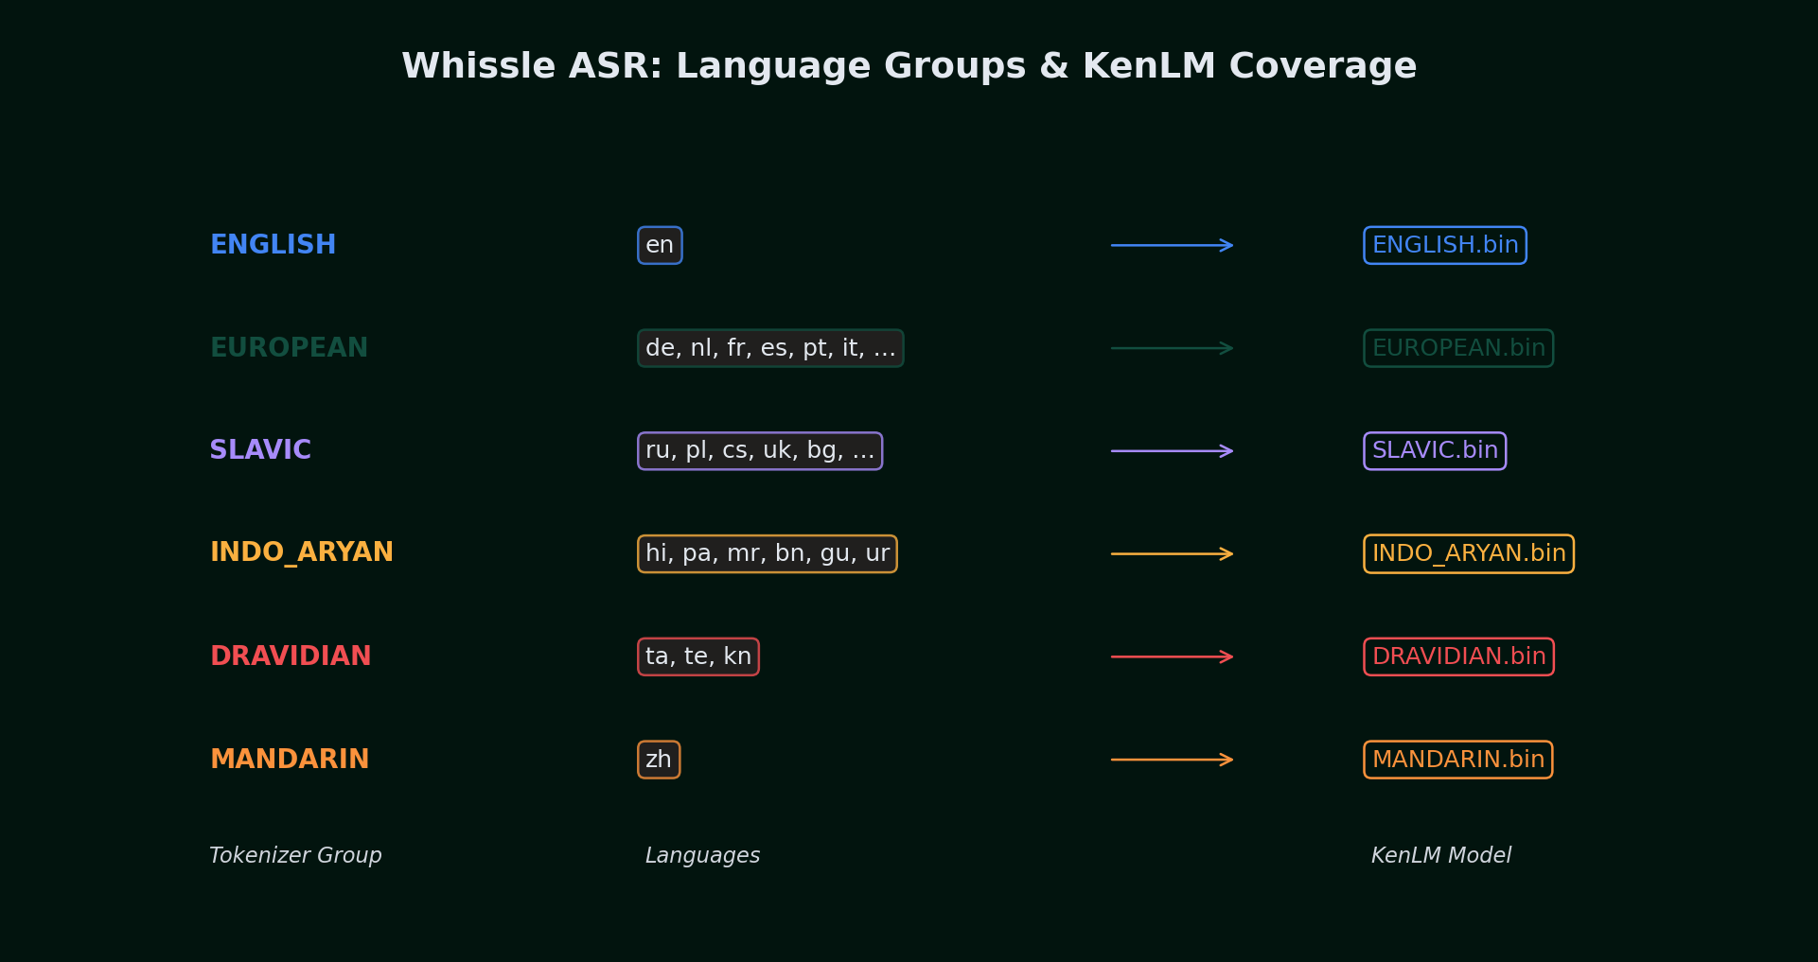The width and height of the screenshot is (1818, 962).
Task: Click the red arrow in DRAVIDIAN row
Action: (1172, 656)
